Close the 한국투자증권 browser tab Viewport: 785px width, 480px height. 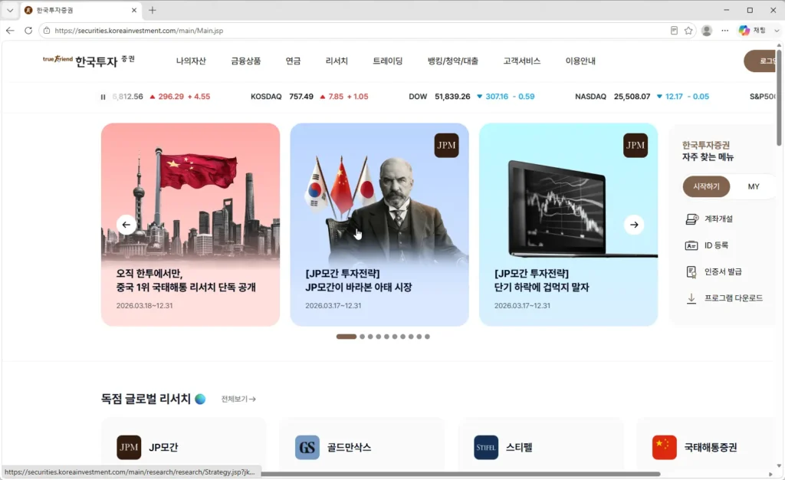(133, 10)
